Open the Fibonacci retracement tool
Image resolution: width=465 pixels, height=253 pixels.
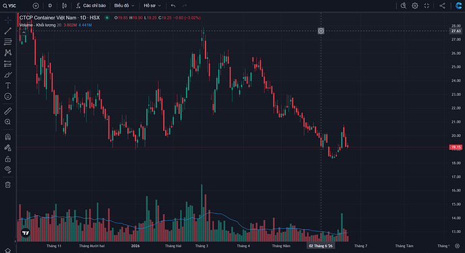pyautogui.click(x=8, y=42)
